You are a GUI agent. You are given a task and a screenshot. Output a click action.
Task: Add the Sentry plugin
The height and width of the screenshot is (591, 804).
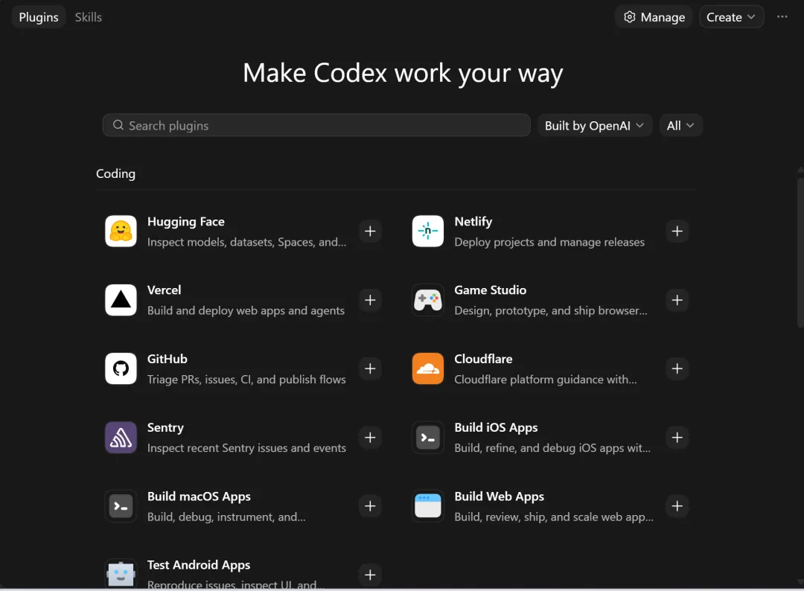click(x=370, y=437)
